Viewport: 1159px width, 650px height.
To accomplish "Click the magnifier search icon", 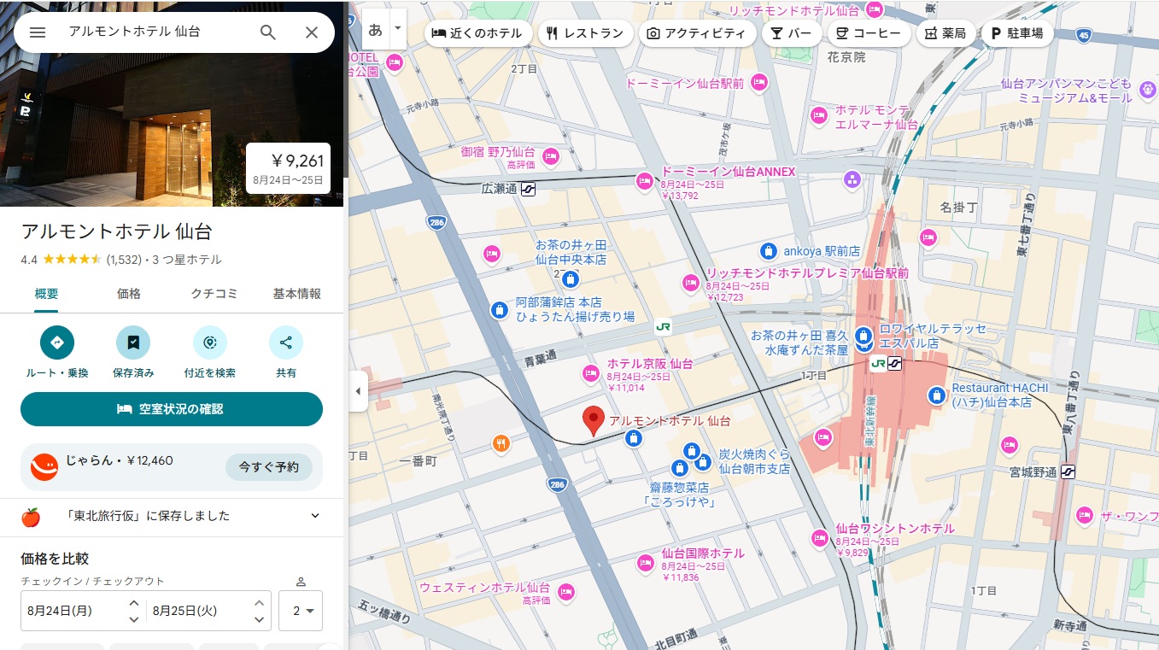I will [x=268, y=32].
